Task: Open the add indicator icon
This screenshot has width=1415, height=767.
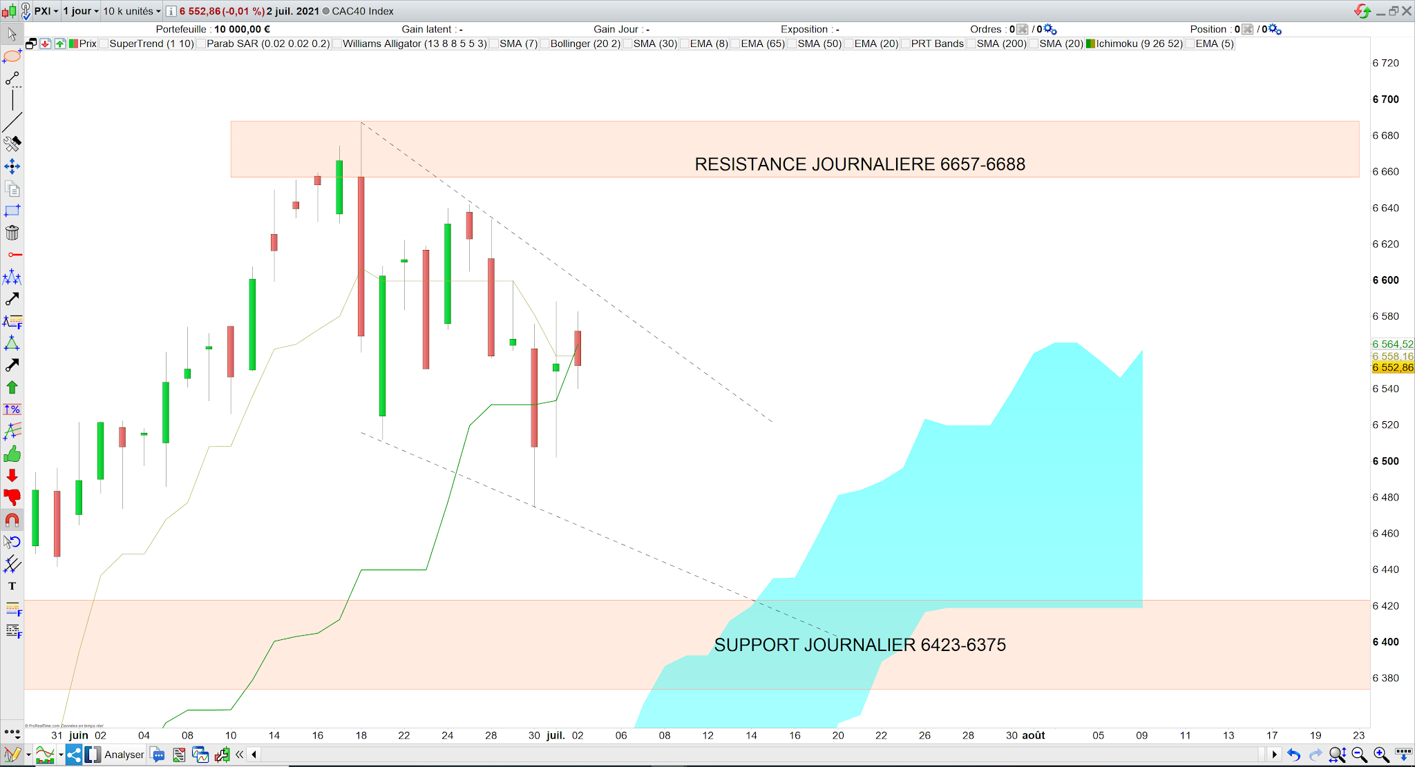Action: (45, 755)
